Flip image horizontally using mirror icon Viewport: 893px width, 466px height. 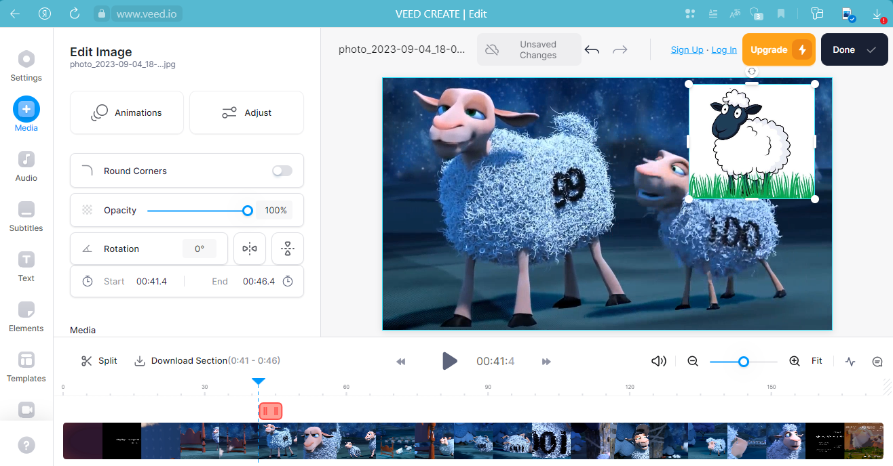coord(250,249)
